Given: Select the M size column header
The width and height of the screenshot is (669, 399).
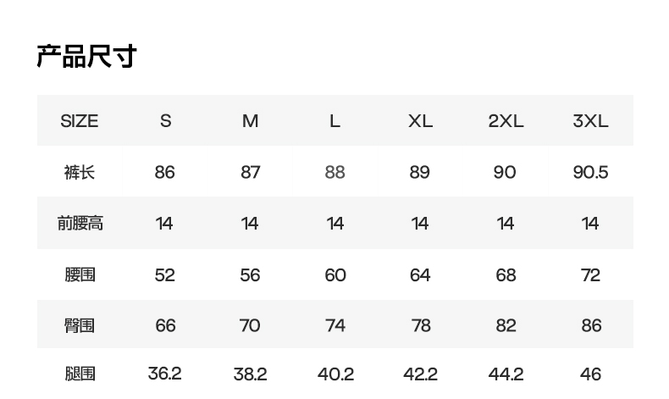Looking at the screenshot, I should (250, 121).
